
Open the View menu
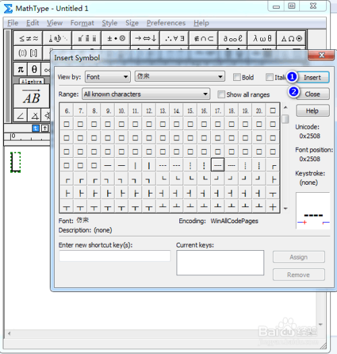tap(55, 23)
